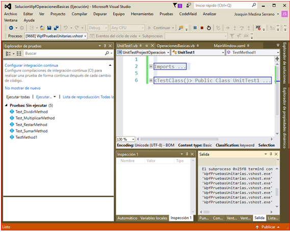
Task: Click the Pause debugging icon
Action: pos(195,28)
